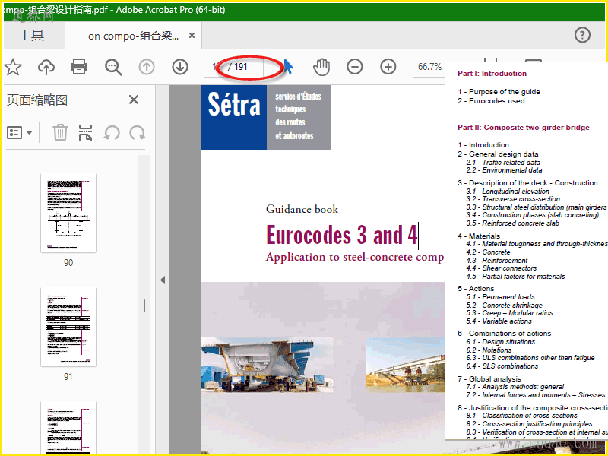The image size is (608, 456).
Task: Close the on compo document tab
Action: coord(191,36)
